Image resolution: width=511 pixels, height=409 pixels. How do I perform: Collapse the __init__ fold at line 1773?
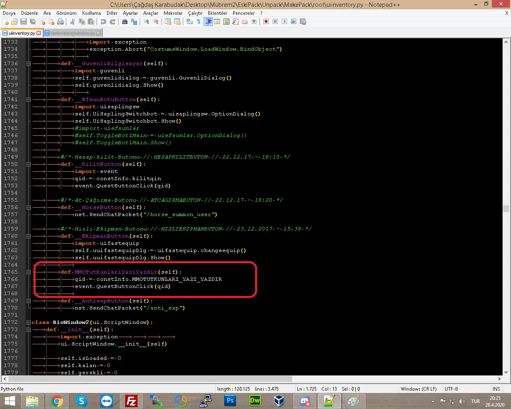click(x=28, y=330)
